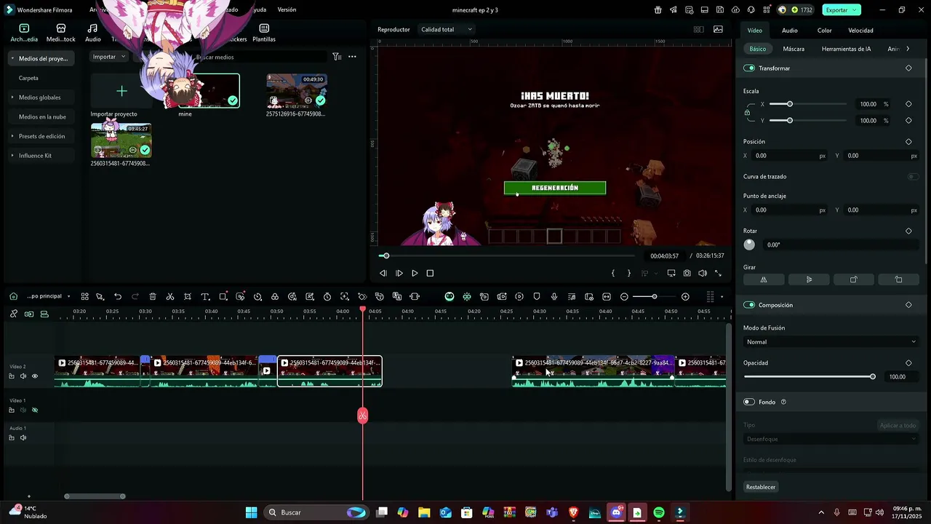
Task: Open the preview volume speaker icon
Action: coord(703,274)
